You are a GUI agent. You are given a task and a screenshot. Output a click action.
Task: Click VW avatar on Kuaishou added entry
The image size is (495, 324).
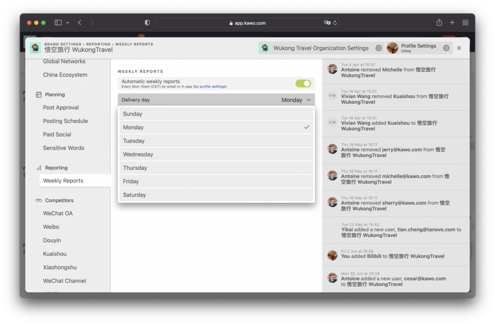[x=333, y=122]
